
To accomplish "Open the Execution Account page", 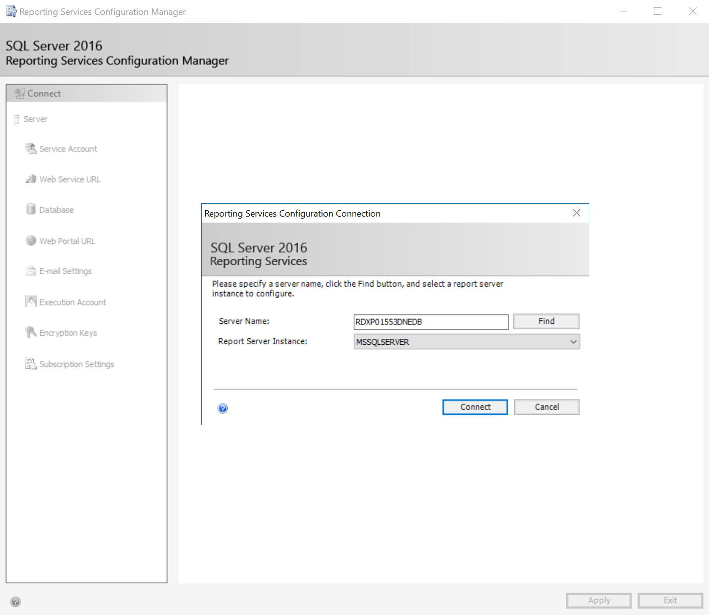I will coord(73,302).
